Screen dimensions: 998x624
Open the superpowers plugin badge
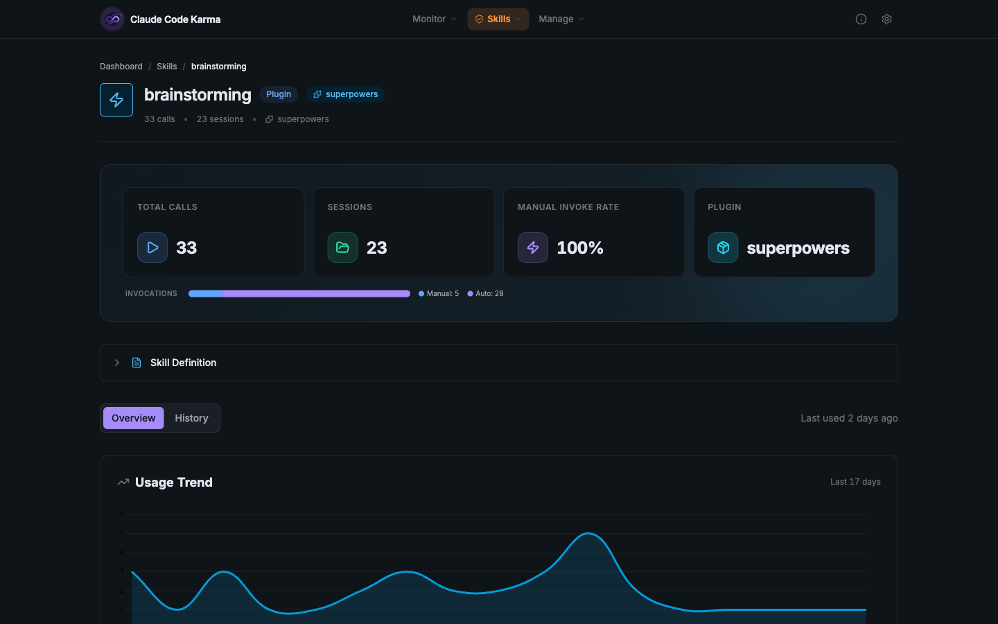click(x=345, y=94)
